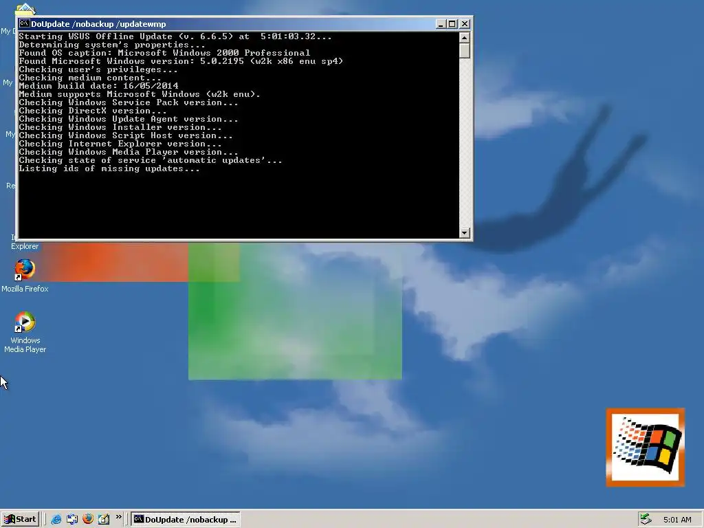Image resolution: width=704 pixels, height=528 pixels.
Task: Click the 'Checking DirectX version...' line
Action: [93, 111]
